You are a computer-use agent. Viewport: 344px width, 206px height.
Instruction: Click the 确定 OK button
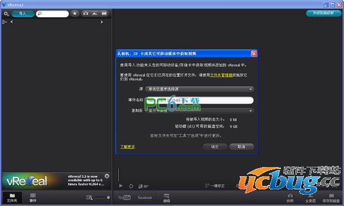[x=214, y=146]
